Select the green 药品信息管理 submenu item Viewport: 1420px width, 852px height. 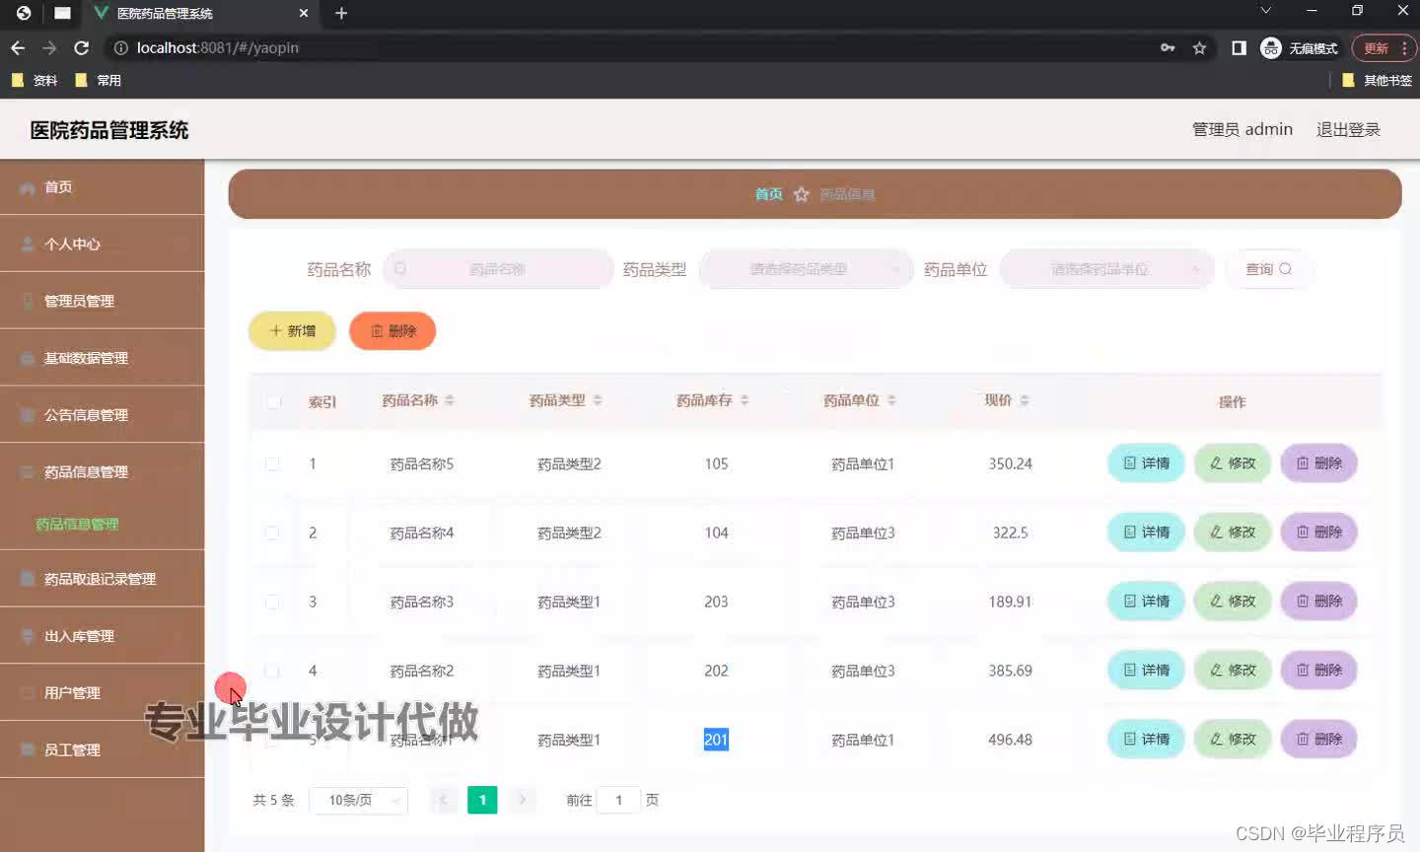tap(77, 525)
